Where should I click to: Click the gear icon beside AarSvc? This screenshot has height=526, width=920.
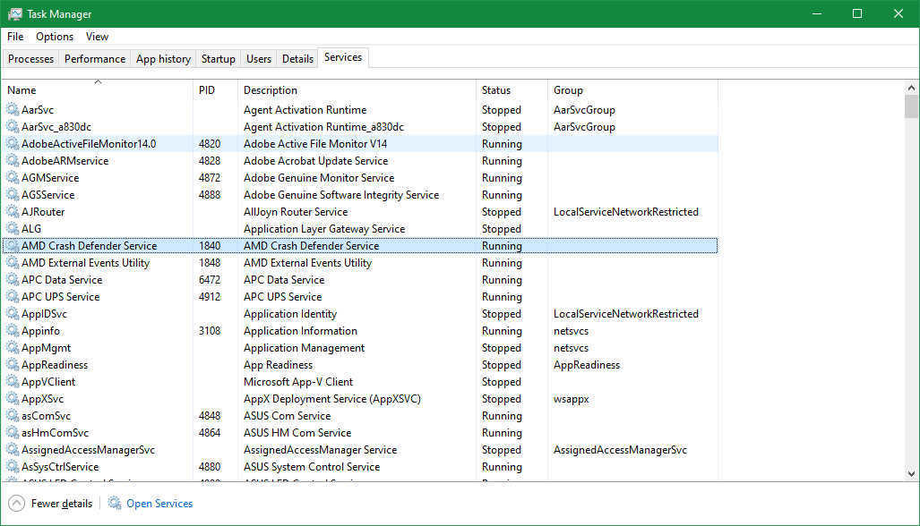(x=12, y=109)
